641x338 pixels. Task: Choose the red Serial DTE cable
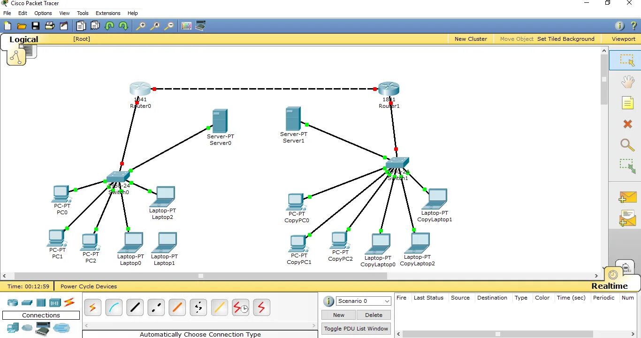(x=261, y=308)
